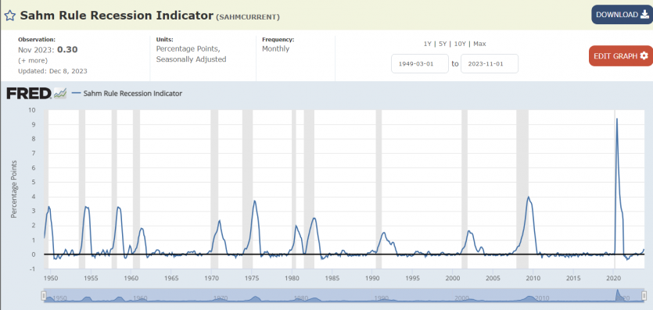Select the 5Y time range
653x310 pixels.
443,44
